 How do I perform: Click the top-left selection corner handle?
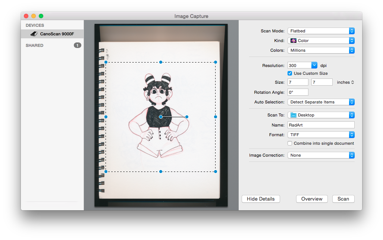click(106, 63)
